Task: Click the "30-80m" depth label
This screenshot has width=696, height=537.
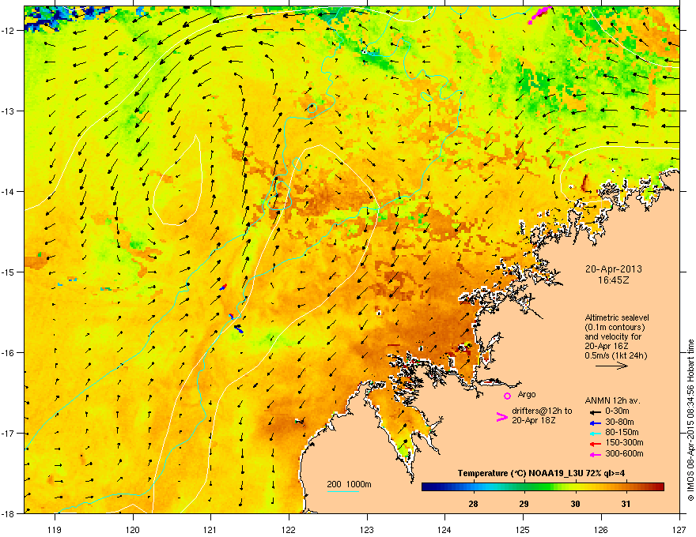Action: click(619, 422)
